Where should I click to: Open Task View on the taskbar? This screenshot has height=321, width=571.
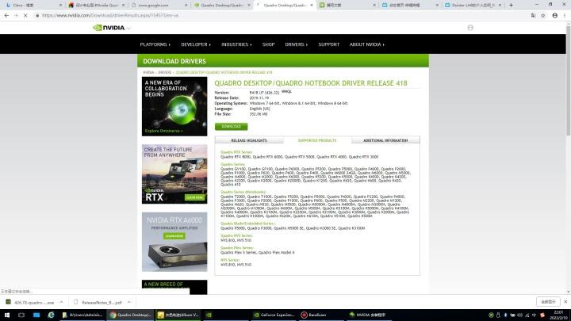point(21,315)
